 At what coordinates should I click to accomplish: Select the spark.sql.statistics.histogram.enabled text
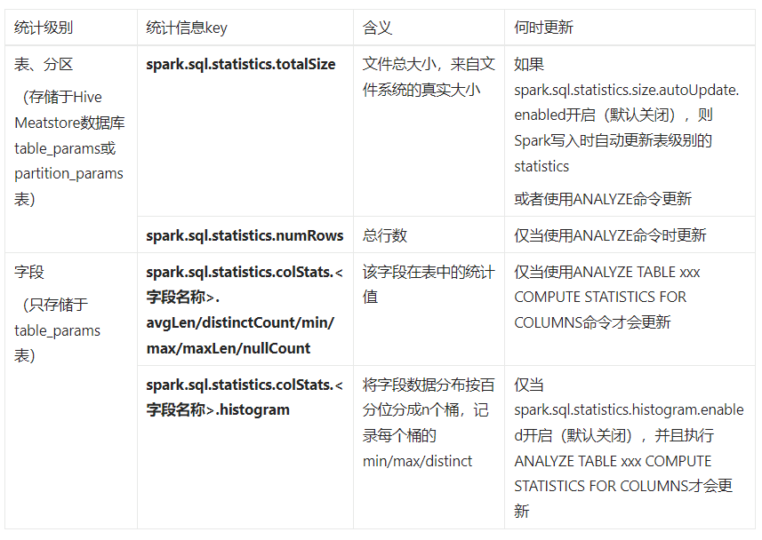point(629,409)
